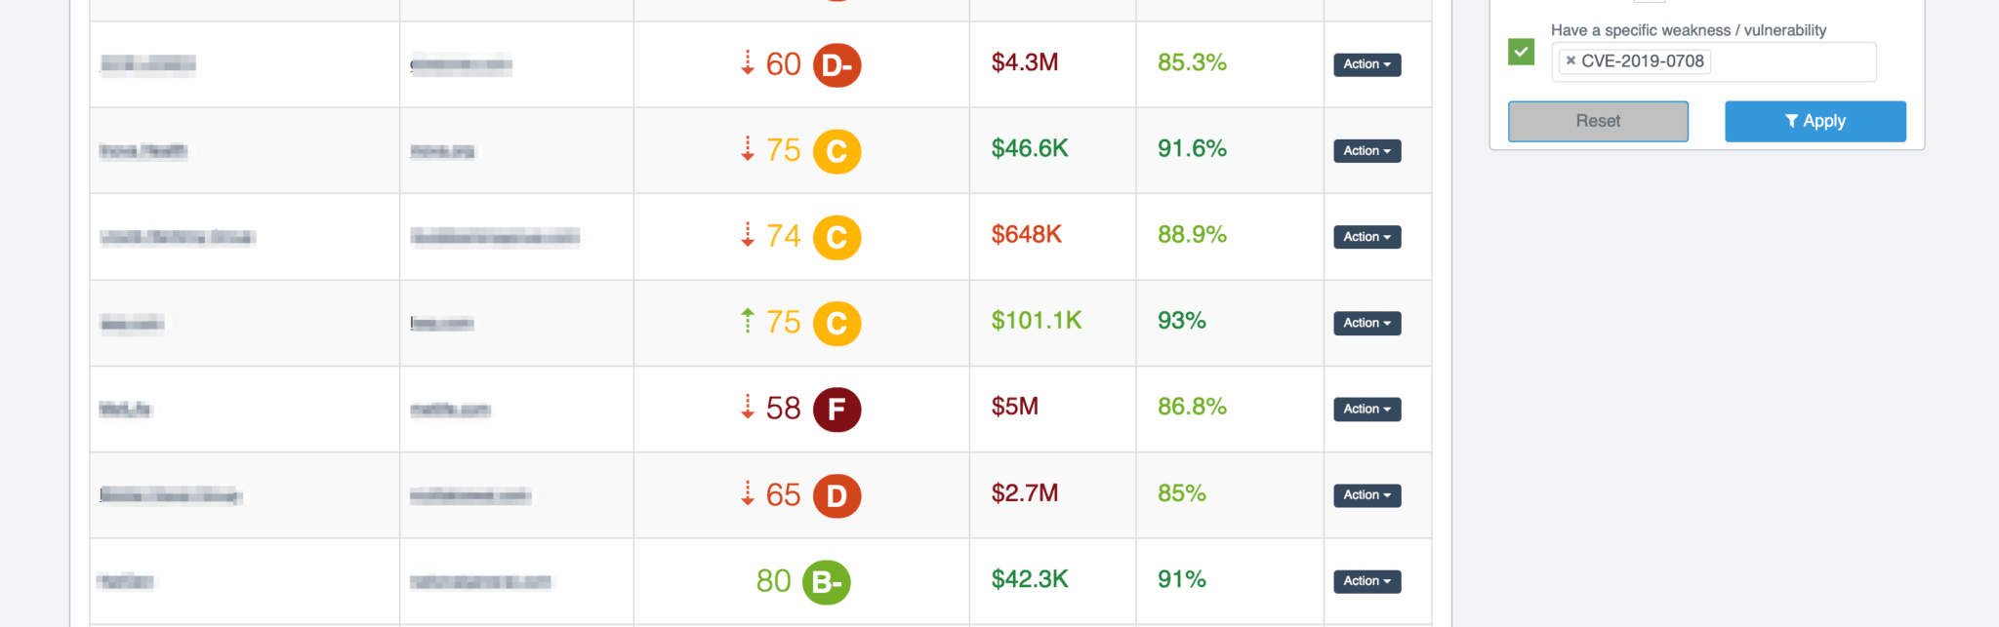1999x627 pixels.
Task: Remove the CVE-2019-0708 tag
Action: tap(1571, 60)
